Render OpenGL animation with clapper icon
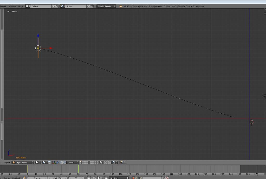 coord(124,163)
